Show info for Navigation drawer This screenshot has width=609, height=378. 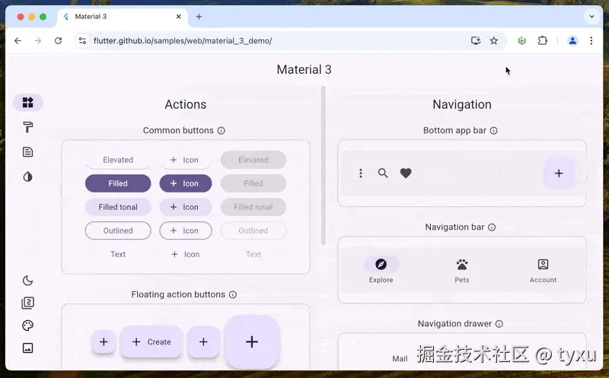point(499,324)
